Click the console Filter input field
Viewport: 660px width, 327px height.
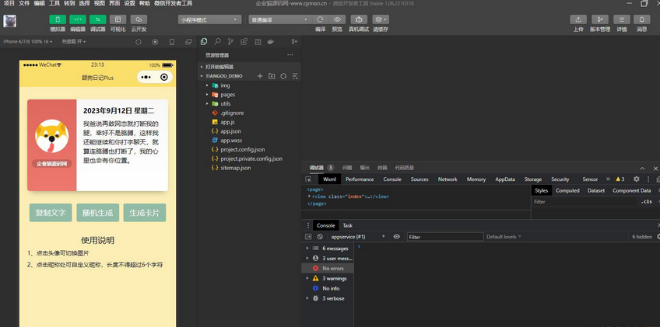point(444,236)
